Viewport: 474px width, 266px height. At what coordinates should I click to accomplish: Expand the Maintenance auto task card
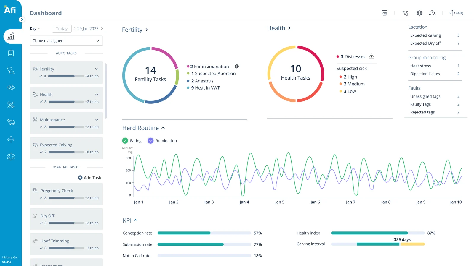pos(97,120)
